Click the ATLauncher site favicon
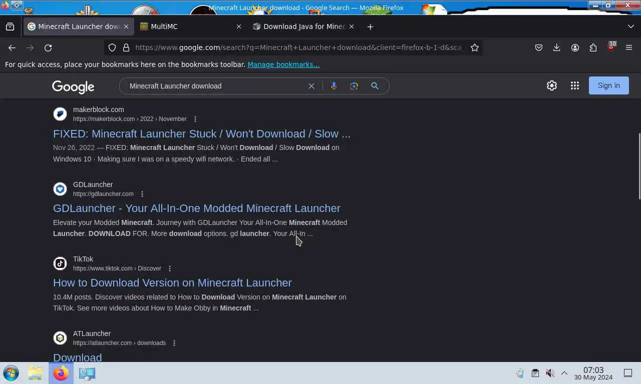 [60, 338]
